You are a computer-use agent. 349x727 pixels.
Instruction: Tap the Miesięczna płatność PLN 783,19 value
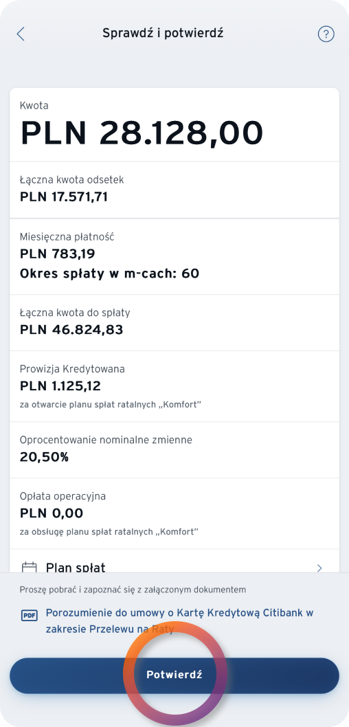tap(58, 254)
